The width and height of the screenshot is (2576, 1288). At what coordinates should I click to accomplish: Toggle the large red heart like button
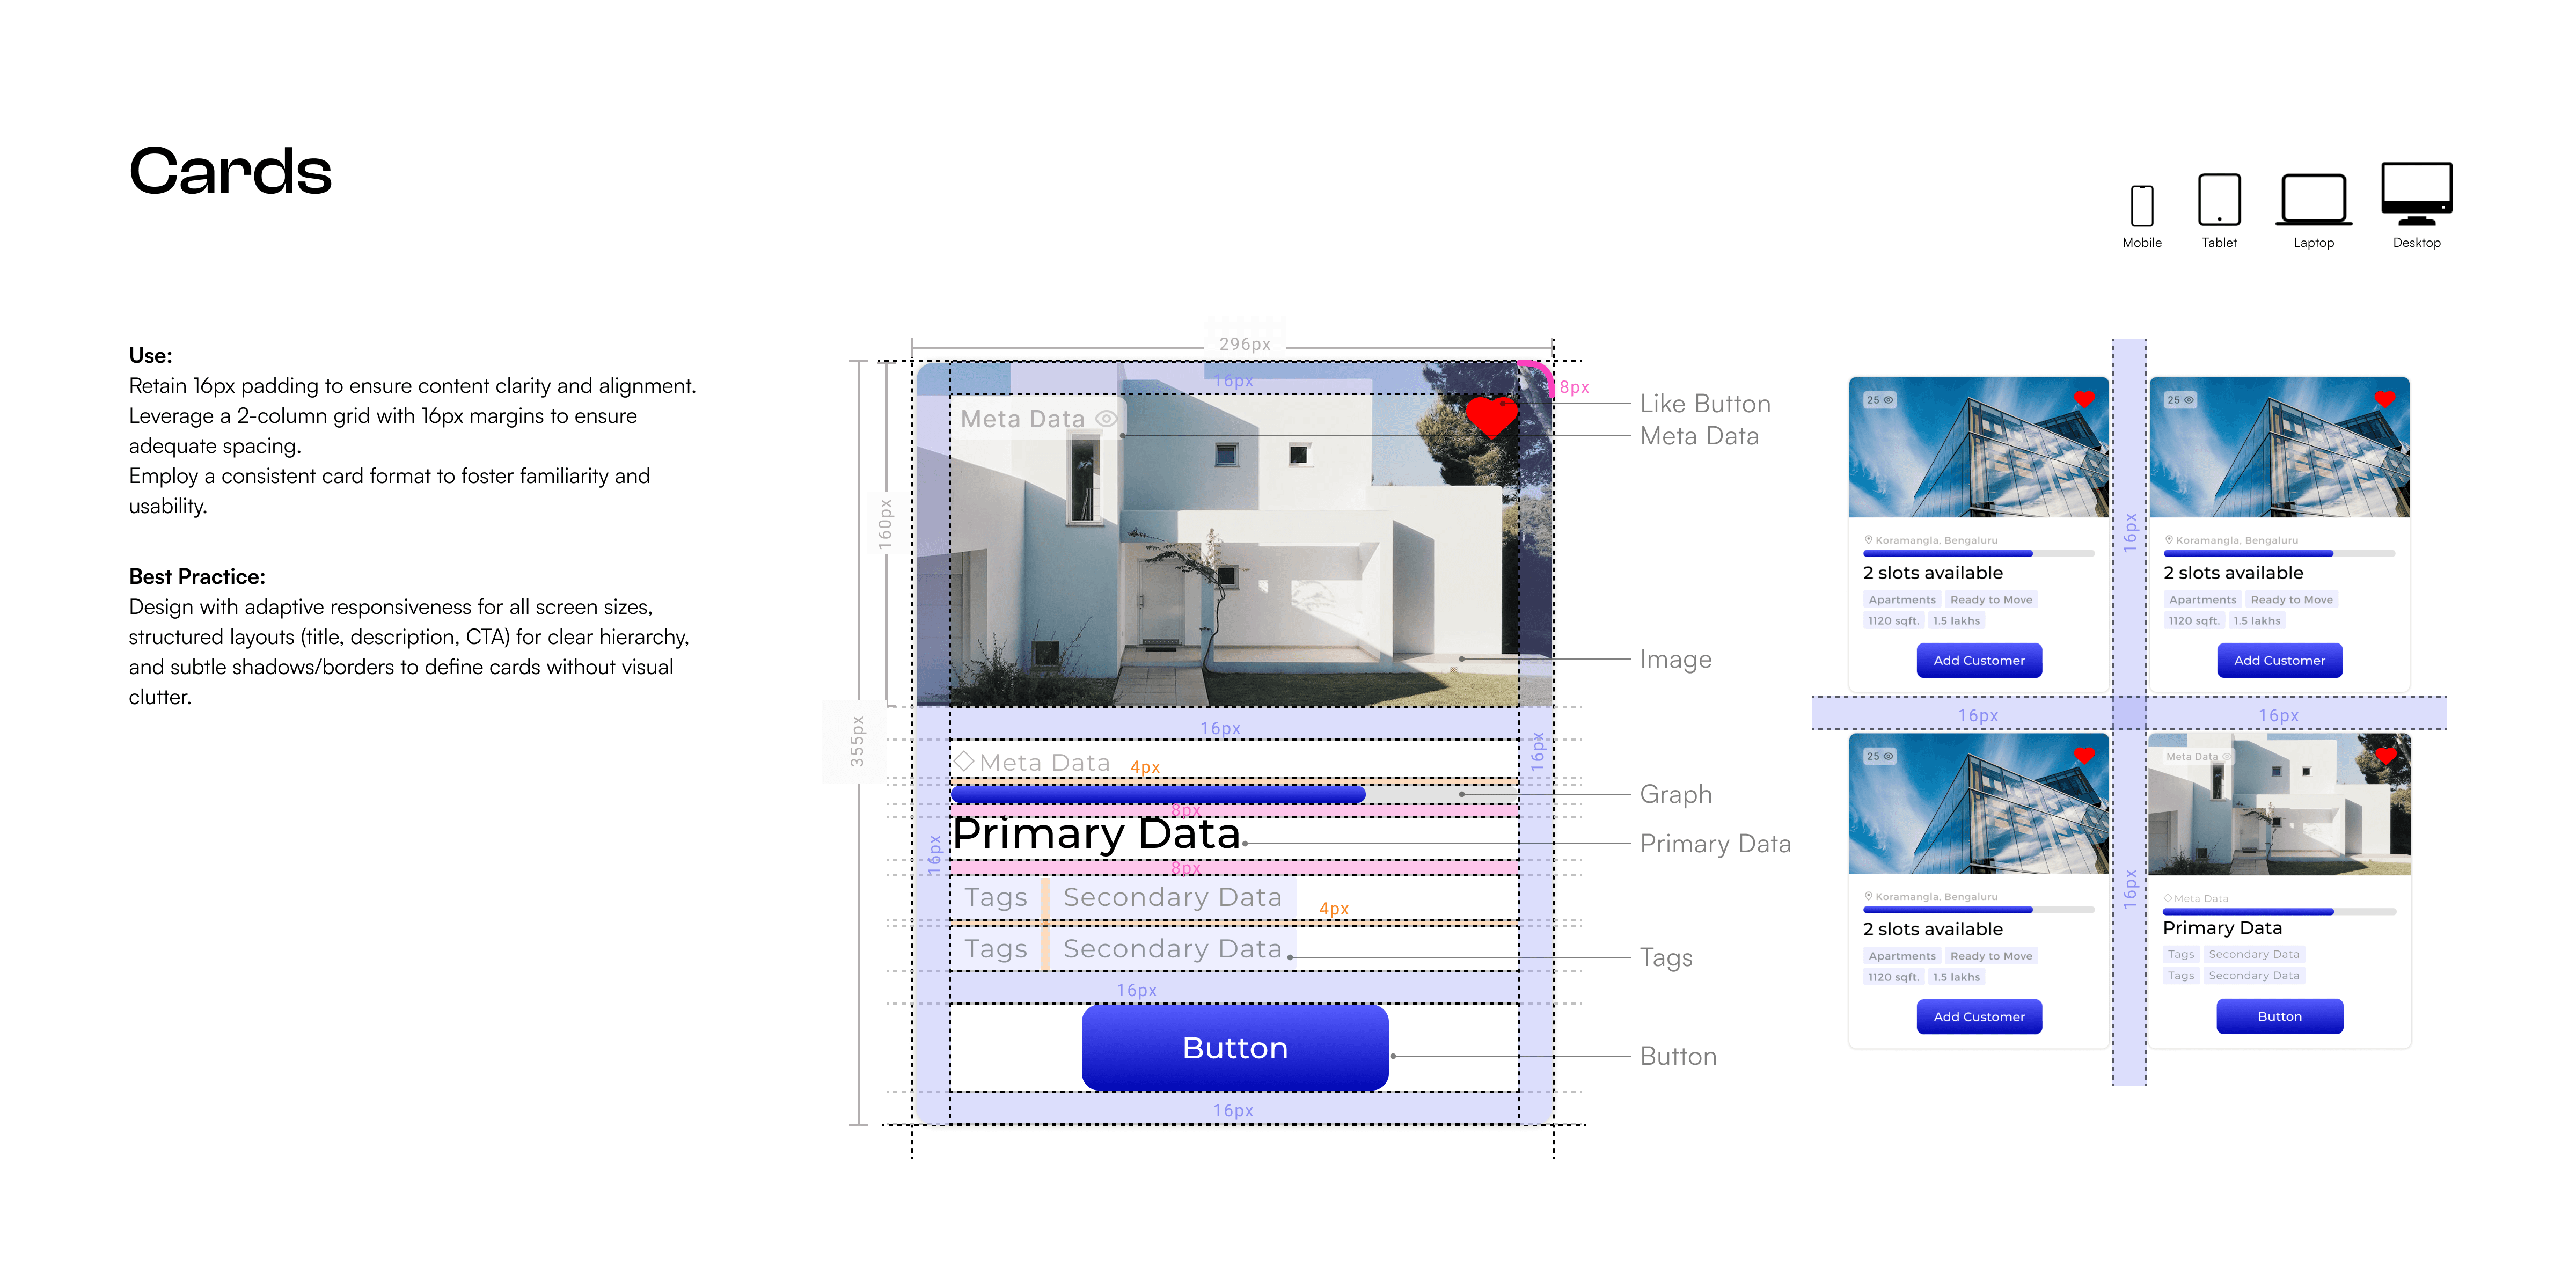click(1491, 416)
